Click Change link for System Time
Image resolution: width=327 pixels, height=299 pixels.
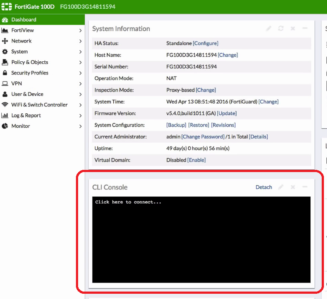tap(268, 102)
